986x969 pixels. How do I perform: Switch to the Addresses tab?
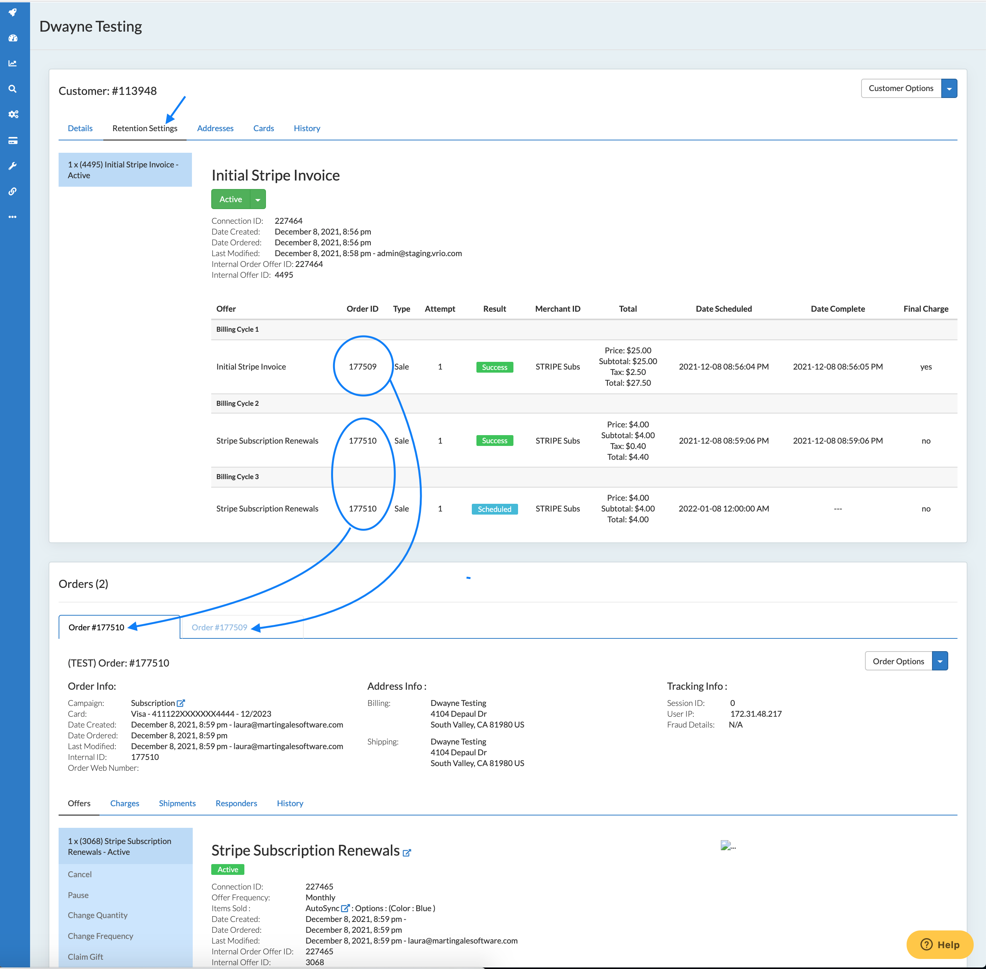pos(215,128)
